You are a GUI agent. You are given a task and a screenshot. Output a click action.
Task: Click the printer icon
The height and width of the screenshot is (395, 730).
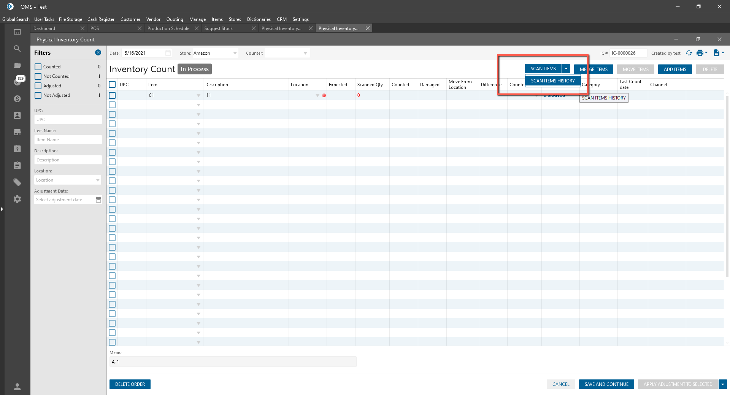click(700, 53)
